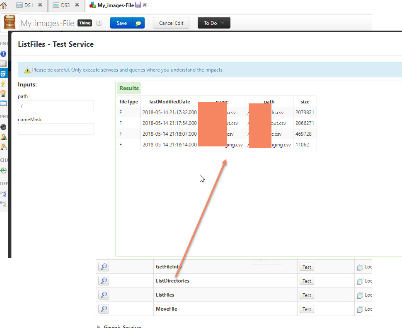Click the Events lightning icon

tap(3, 83)
